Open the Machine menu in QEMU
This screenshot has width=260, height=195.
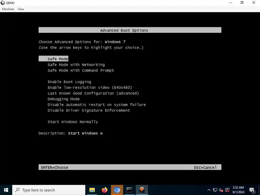coord(8,9)
